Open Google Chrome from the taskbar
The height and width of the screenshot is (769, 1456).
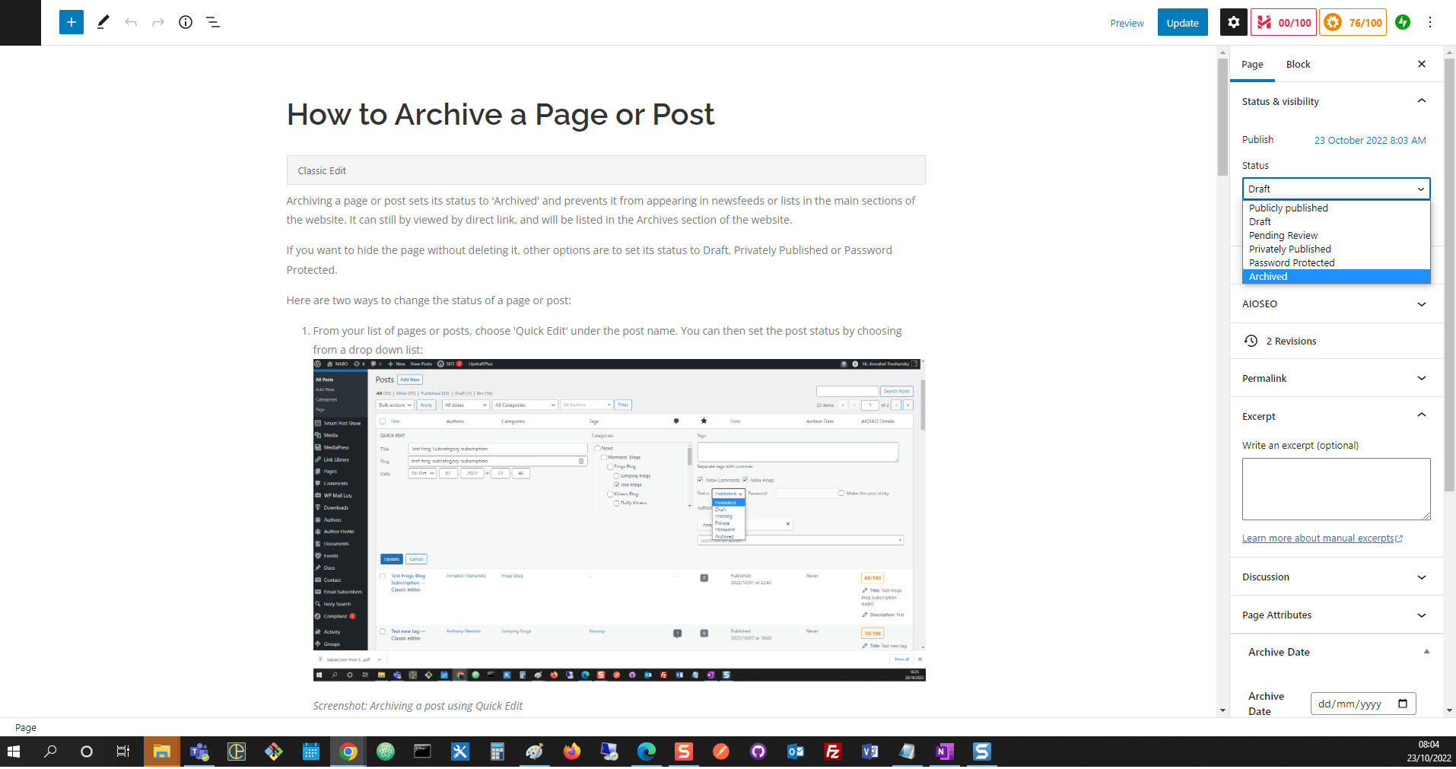coord(348,752)
